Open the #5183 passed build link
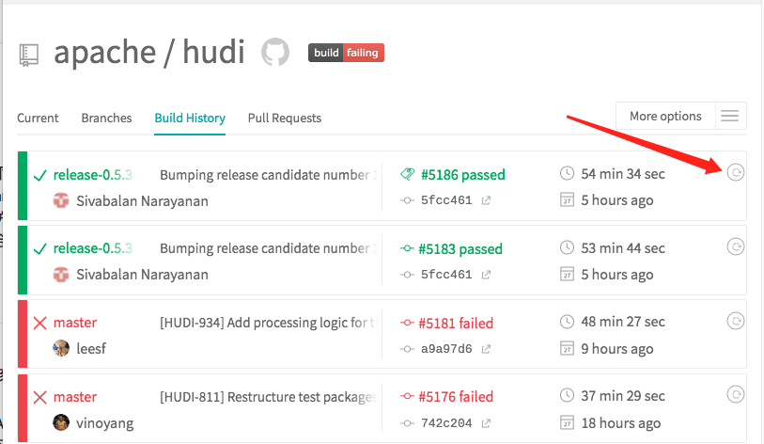Image resolution: width=764 pixels, height=444 pixels. [x=460, y=249]
